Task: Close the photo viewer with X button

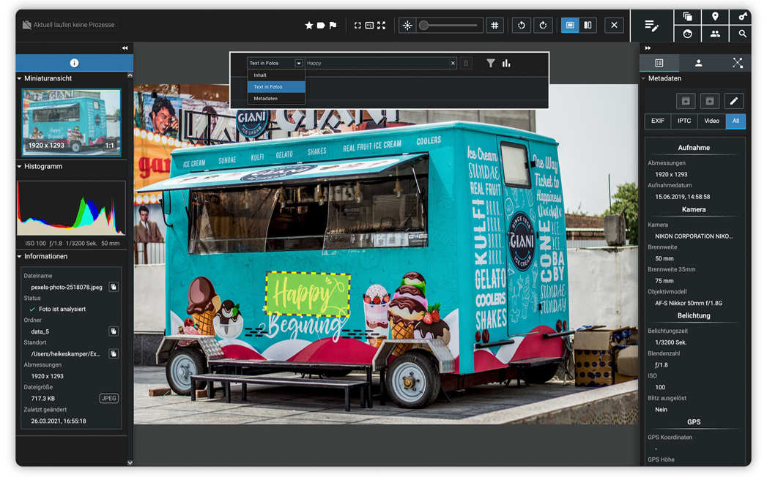Action: coord(614,26)
